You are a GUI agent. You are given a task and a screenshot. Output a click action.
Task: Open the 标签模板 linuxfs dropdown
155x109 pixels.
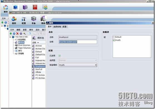78,65
